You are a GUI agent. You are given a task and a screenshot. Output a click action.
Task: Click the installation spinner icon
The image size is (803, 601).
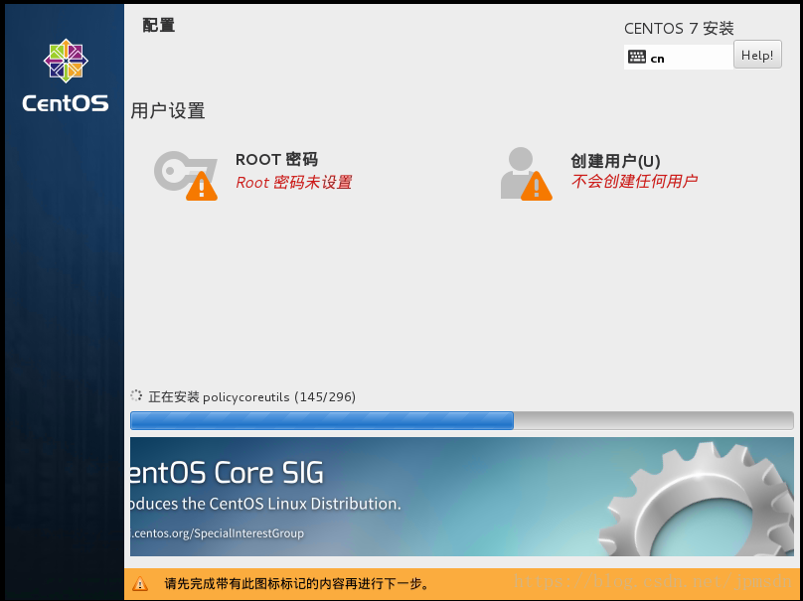click(x=136, y=395)
